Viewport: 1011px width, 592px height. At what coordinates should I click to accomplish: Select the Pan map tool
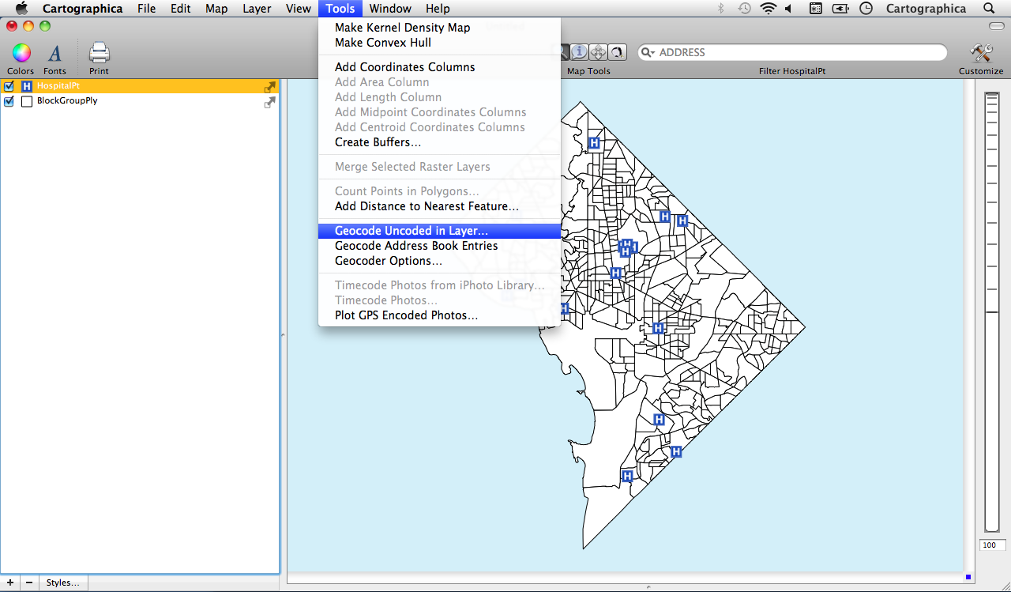(x=598, y=51)
